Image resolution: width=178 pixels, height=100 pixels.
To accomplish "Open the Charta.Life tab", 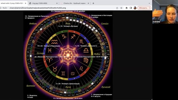I will [75, 3].
